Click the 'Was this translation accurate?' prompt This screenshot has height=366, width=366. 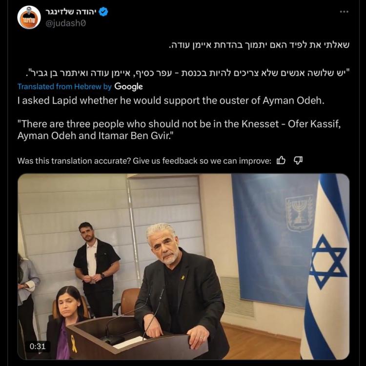coord(144,161)
